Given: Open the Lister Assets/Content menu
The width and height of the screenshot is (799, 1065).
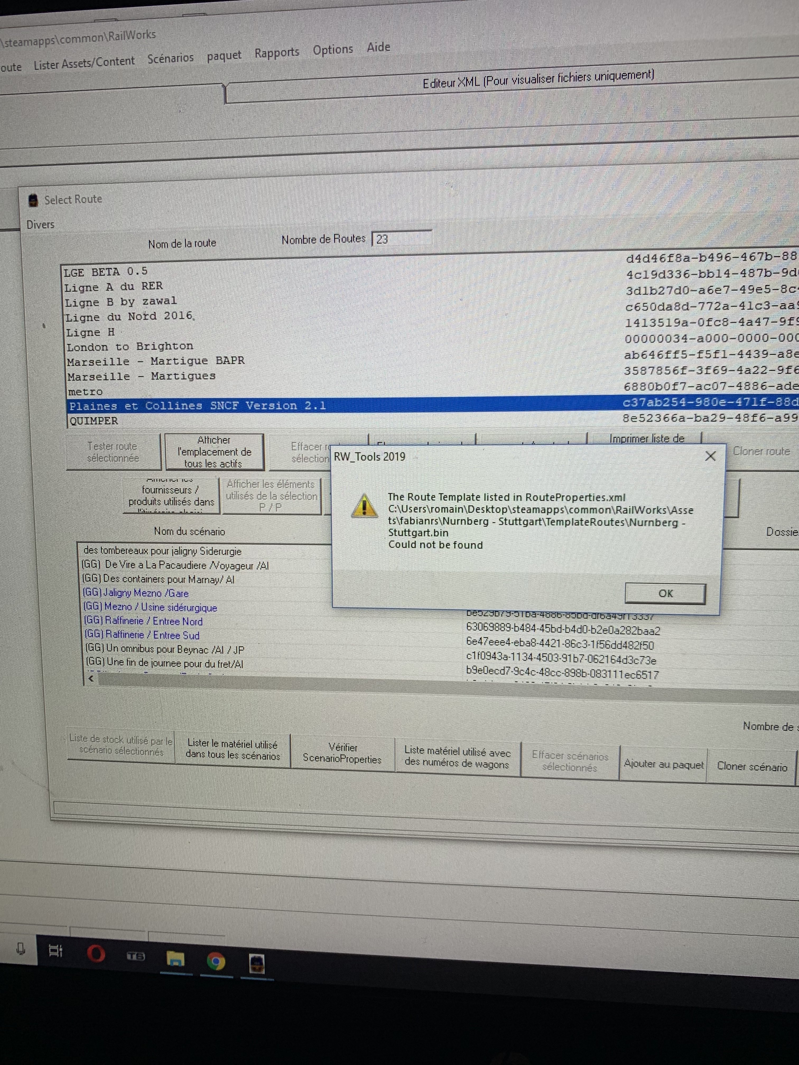Looking at the screenshot, I should [84, 63].
